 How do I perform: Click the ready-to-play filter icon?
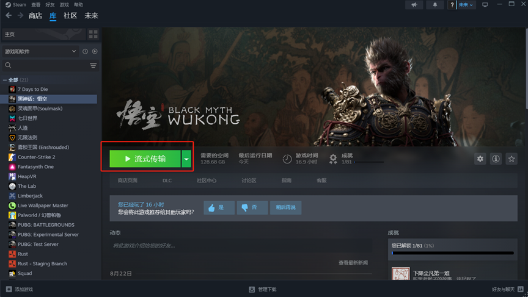[95, 51]
